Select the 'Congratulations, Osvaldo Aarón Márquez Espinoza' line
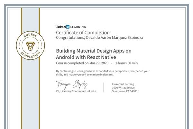This screenshot has height=129, width=193. pyautogui.click(x=100, y=37)
